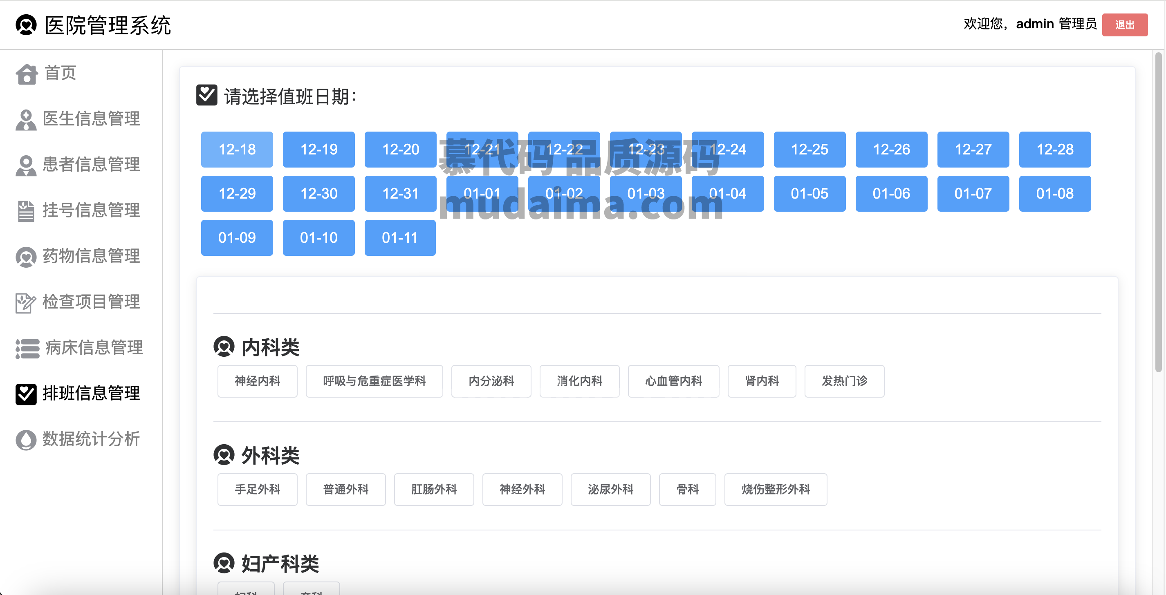1166x595 pixels.
Task: Select duty date 01-10
Action: coord(318,237)
